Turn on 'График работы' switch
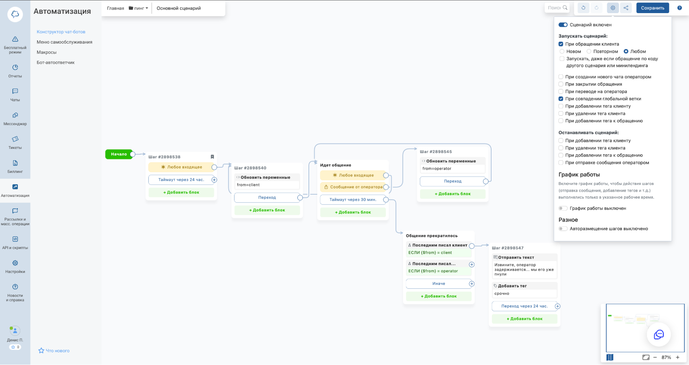689x365 pixels. point(563,208)
